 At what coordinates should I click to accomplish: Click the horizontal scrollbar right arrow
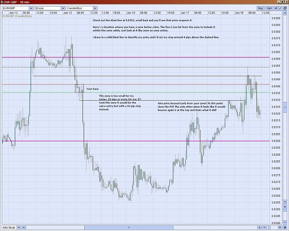(259, 227)
